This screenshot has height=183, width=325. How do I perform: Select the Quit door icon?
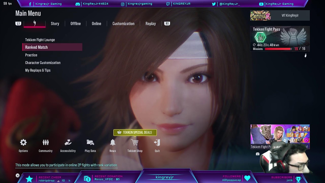pos(157,143)
